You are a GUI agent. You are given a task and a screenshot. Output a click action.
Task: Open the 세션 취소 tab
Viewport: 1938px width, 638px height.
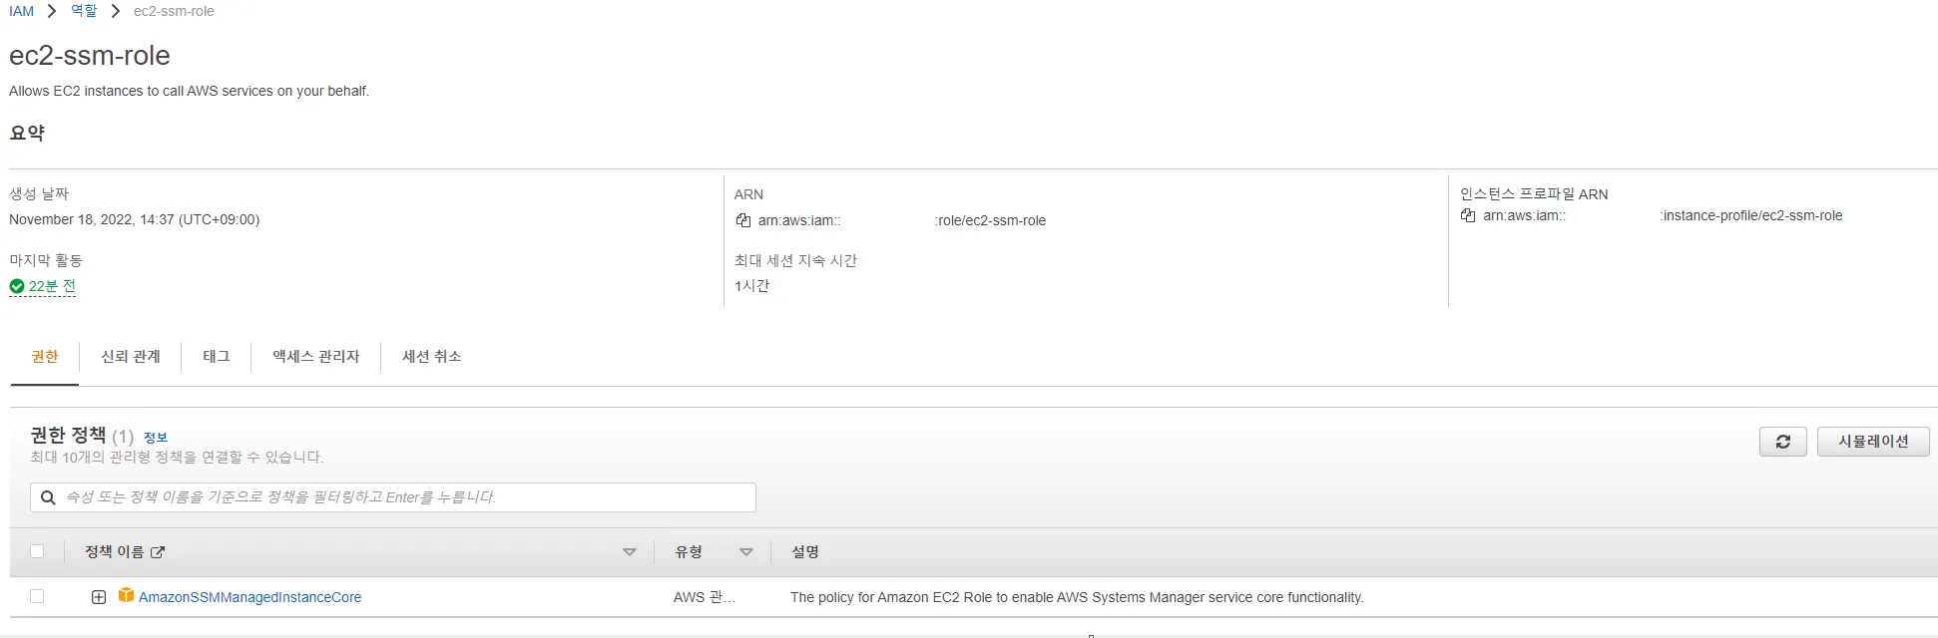tap(432, 357)
